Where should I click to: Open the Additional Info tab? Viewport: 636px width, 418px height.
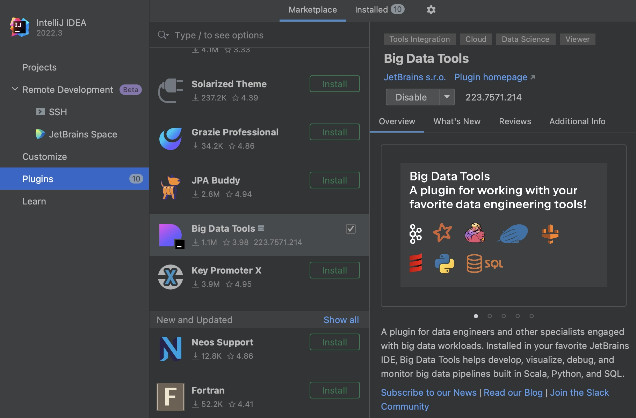coord(577,121)
